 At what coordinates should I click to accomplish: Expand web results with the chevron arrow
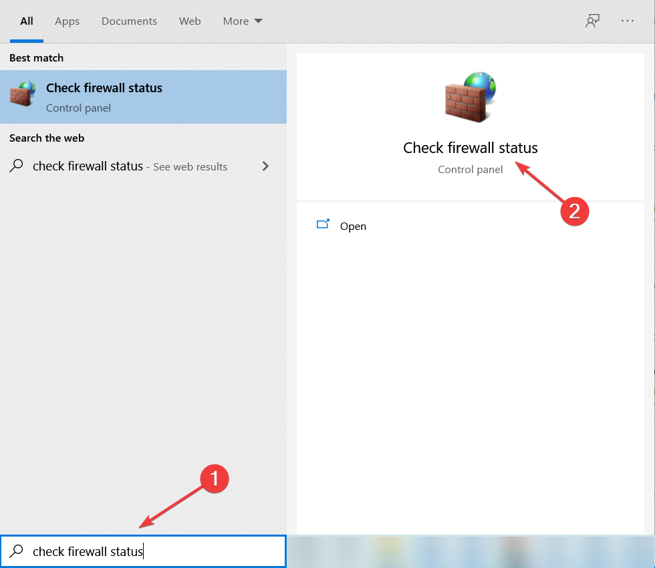(x=265, y=166)
